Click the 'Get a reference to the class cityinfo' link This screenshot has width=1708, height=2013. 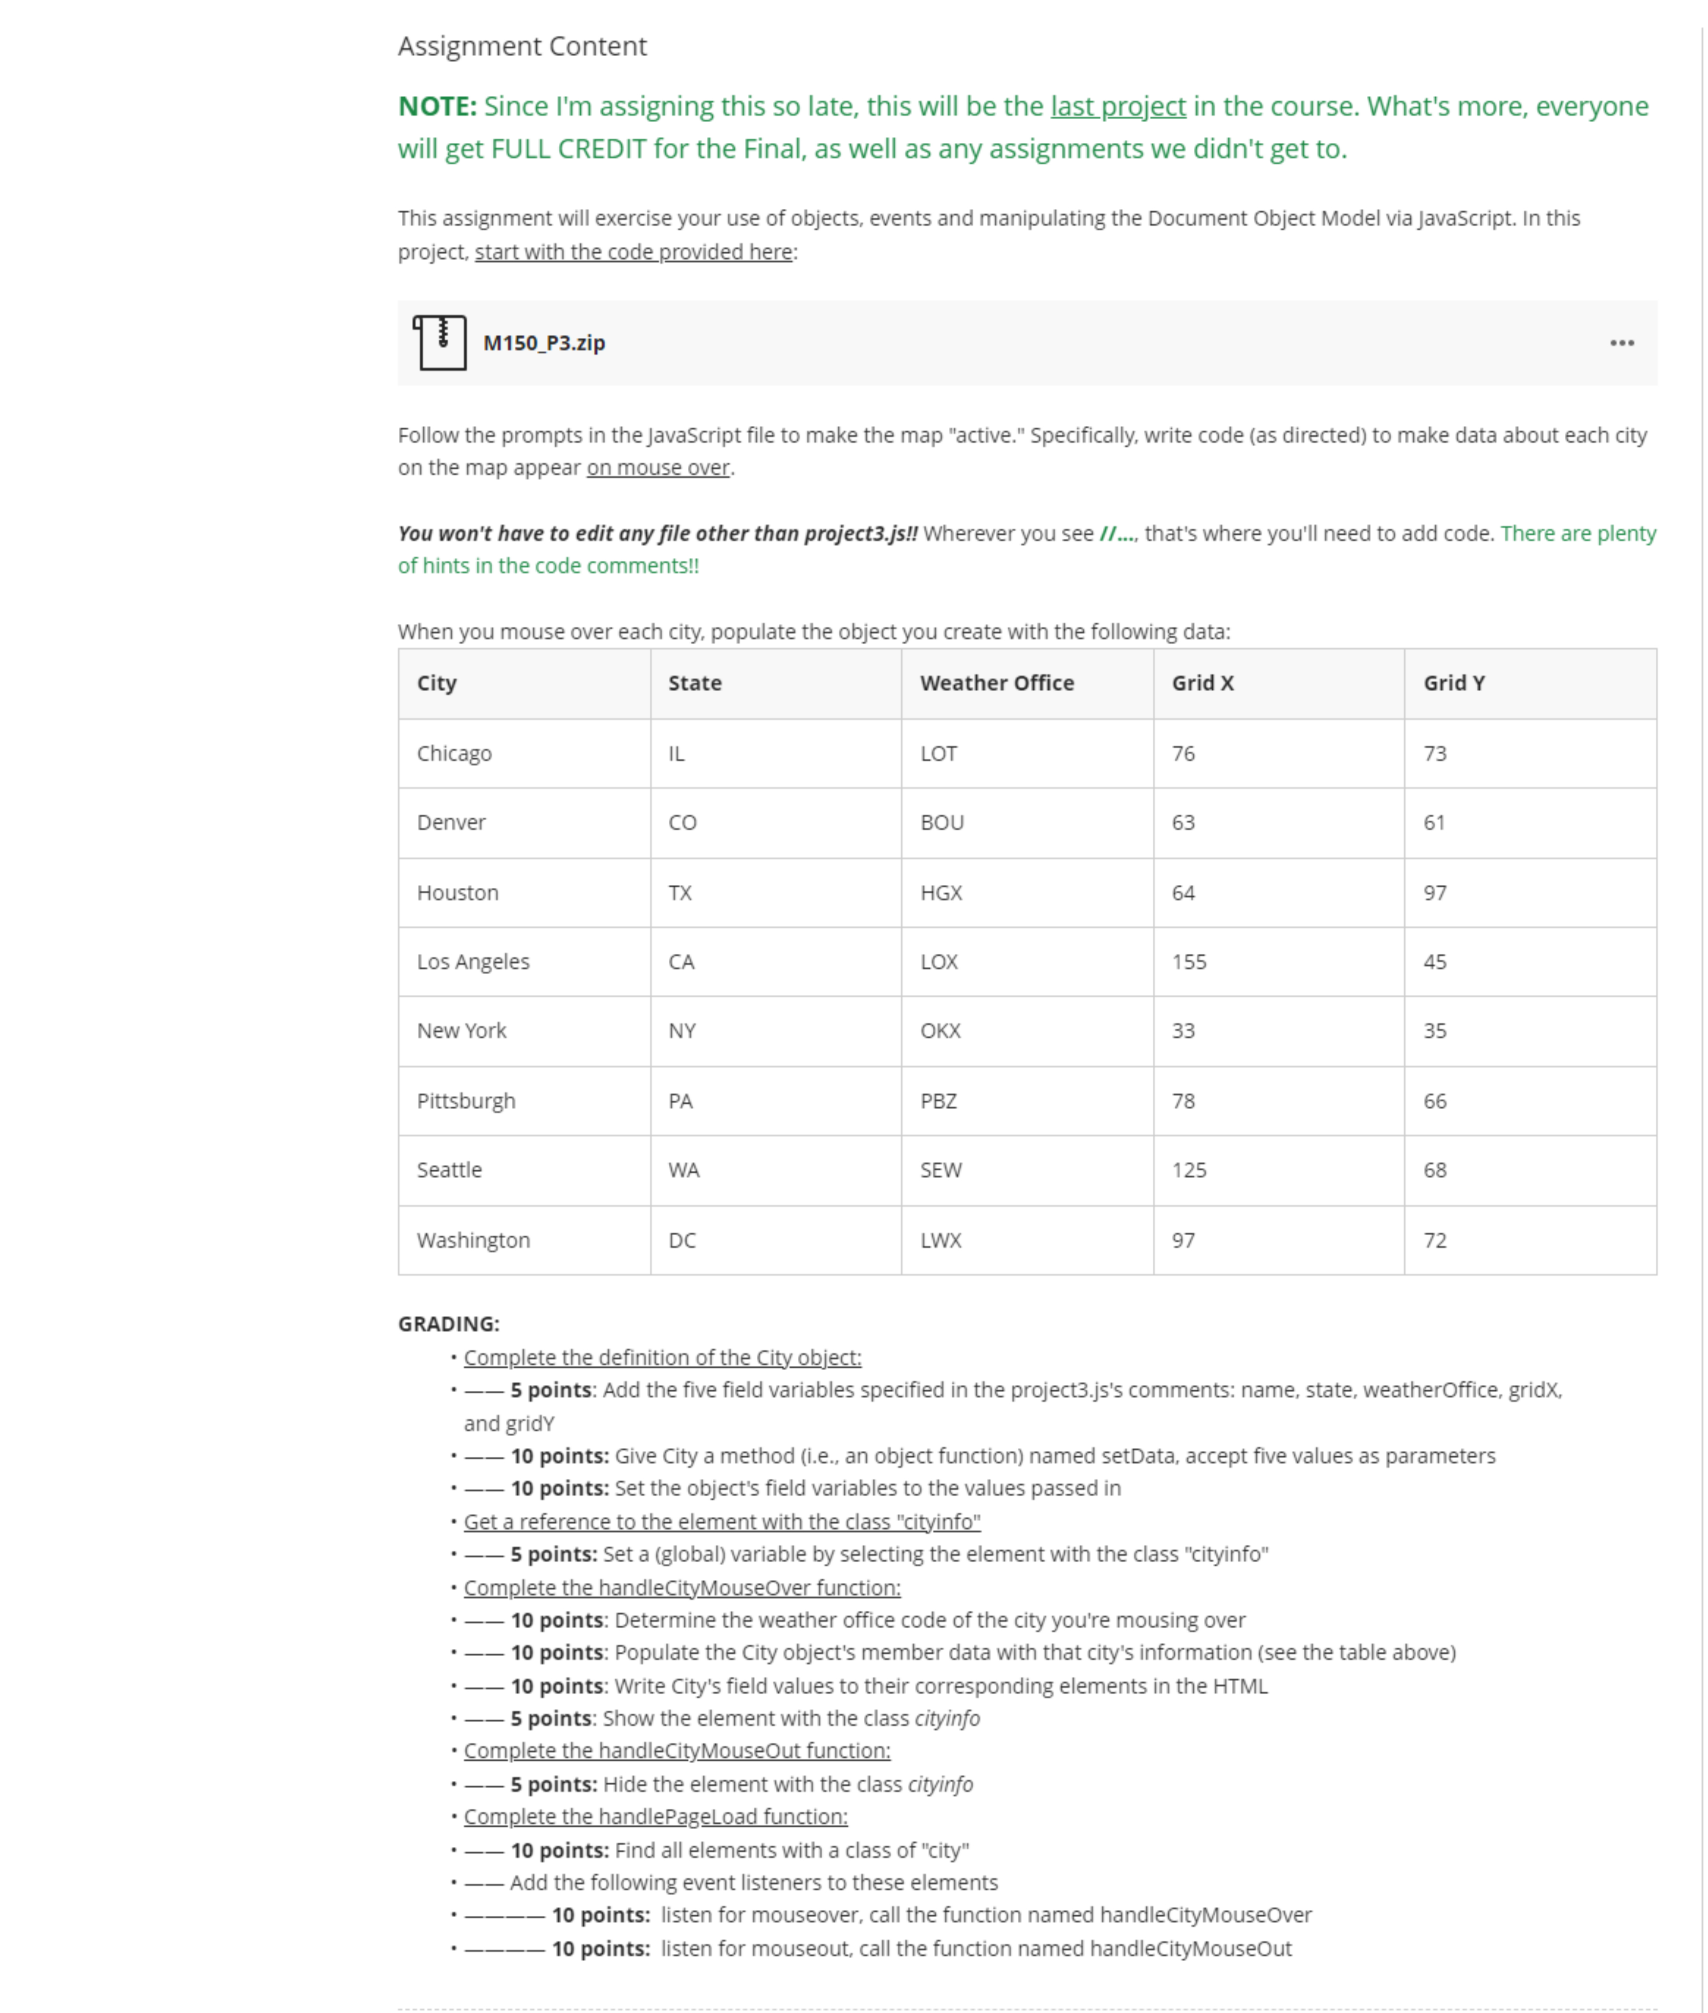pos(723,1521)
